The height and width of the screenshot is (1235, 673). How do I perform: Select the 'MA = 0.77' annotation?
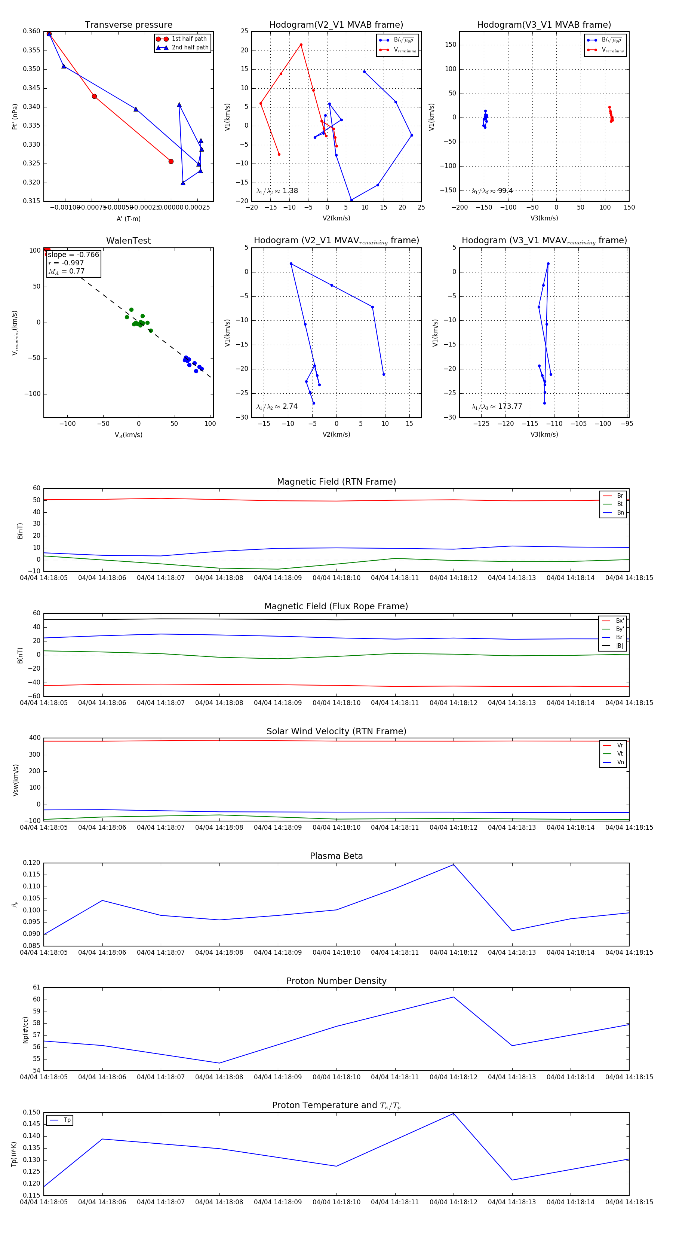click(66, 271)
